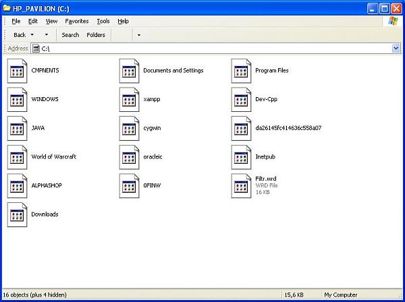This screenshot has width=405, height=302.
Task: Minimize the HP_PAVILION window
Action: (x=372, y=9)
